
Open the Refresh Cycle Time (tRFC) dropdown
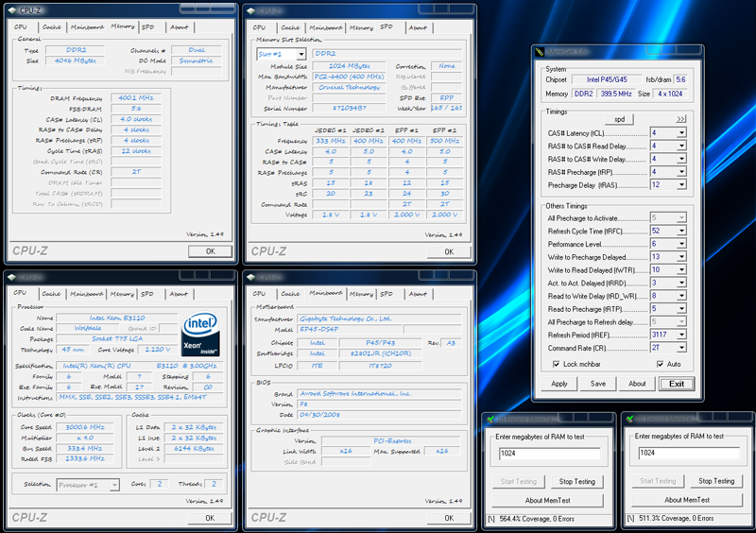681,231
